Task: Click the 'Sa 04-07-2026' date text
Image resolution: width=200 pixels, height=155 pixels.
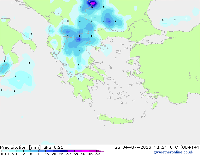Action: click(x=133, y=147)
